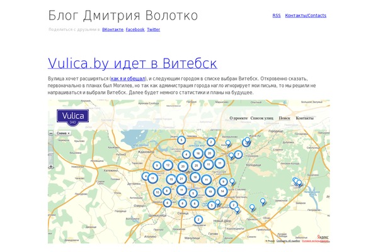Image resolution: width=378 pixels, height=252 pixels.
Task: Open the cluster marker numbered 10
Action: pos(157,192)
